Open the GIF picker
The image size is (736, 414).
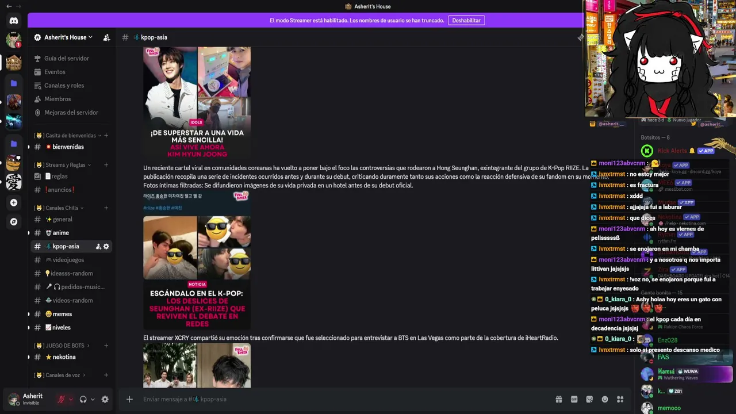pos(574,399)
